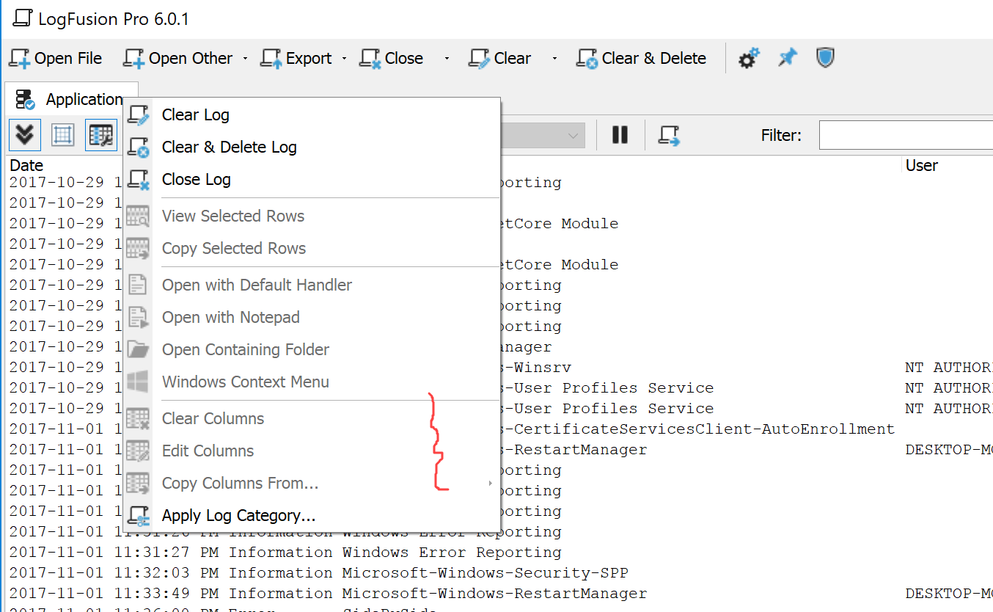Expand the Close dropdown arrow

446,59
